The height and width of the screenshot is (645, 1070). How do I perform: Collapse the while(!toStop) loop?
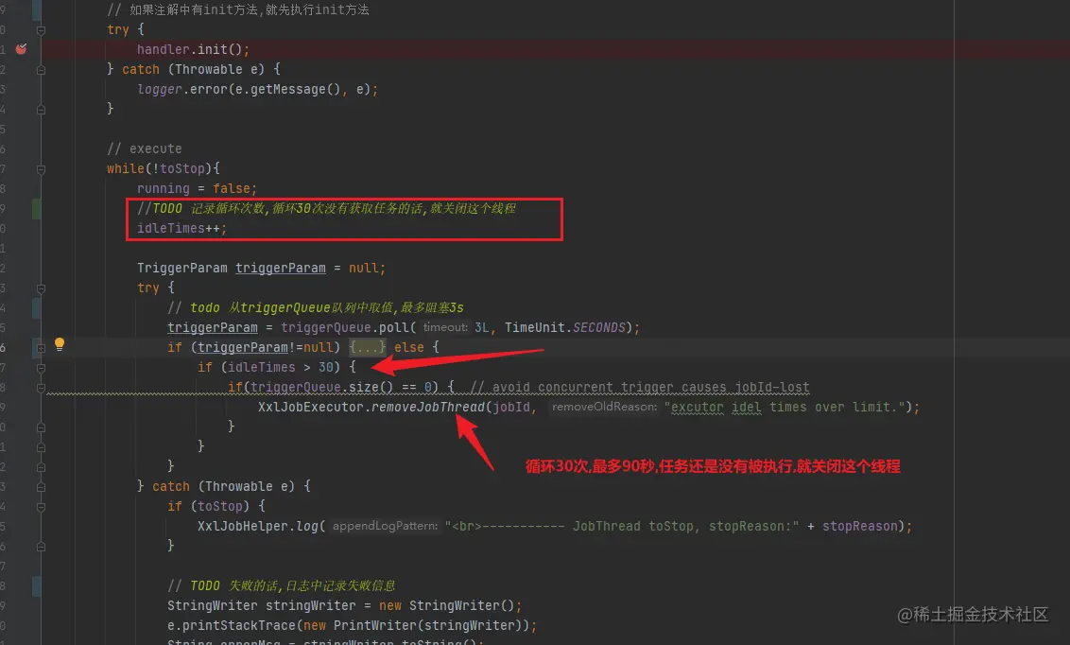41,169
